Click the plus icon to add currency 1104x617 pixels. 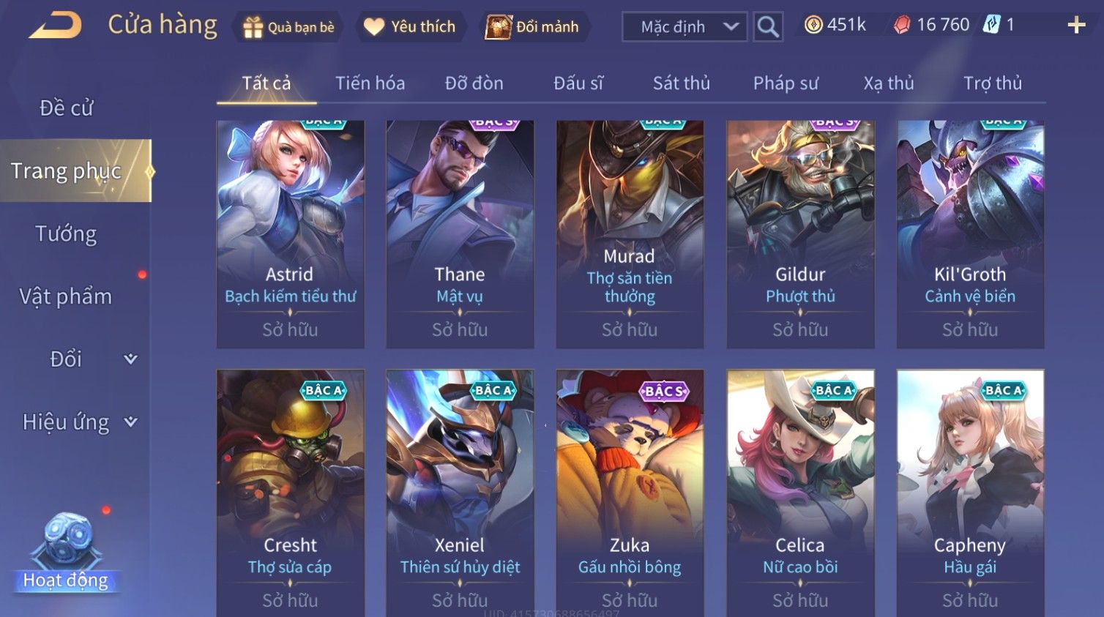click(x=1076, y=26)
